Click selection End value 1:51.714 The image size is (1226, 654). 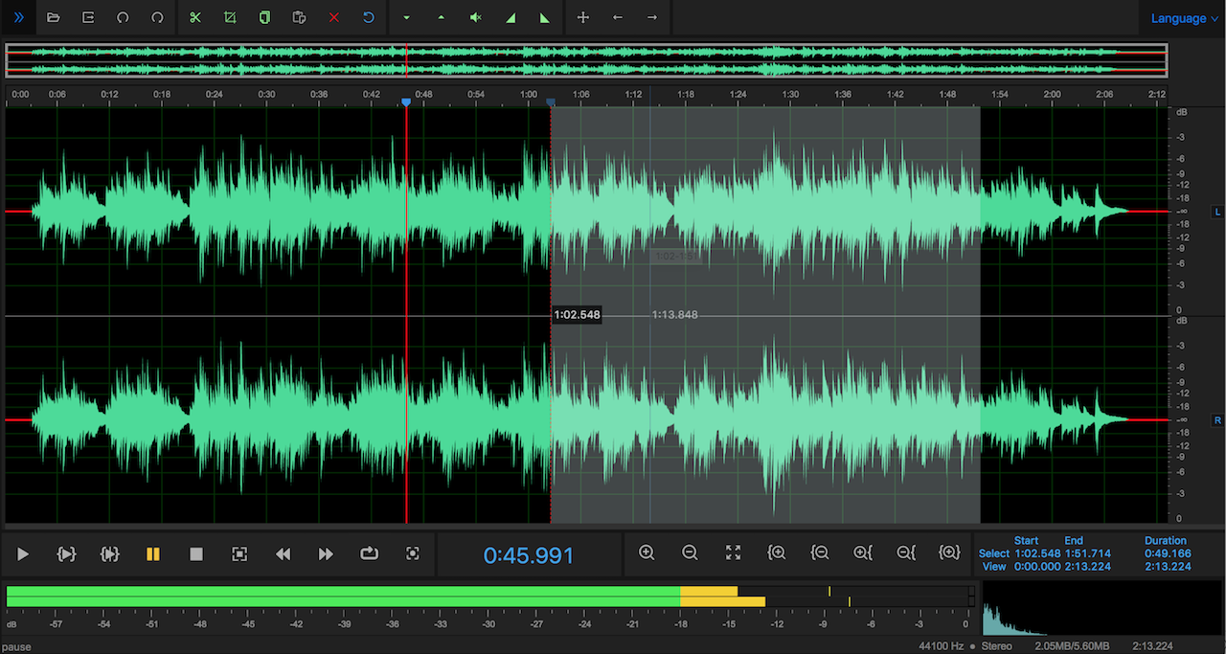coord(1087,553)
